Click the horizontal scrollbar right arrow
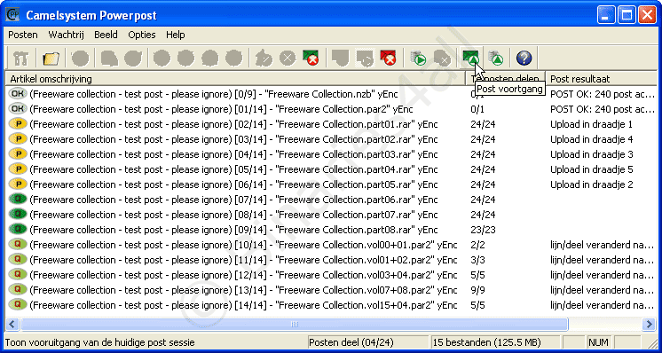Screen dimensions: 662x353 (x=649, y=324)
